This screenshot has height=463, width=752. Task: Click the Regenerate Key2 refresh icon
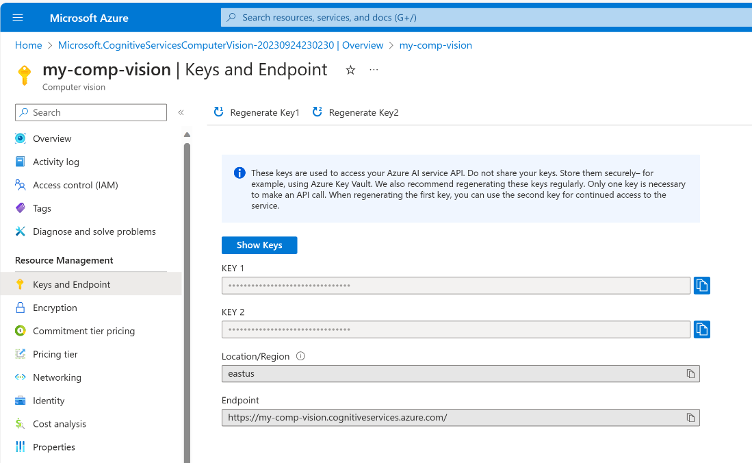click(317, 112)
